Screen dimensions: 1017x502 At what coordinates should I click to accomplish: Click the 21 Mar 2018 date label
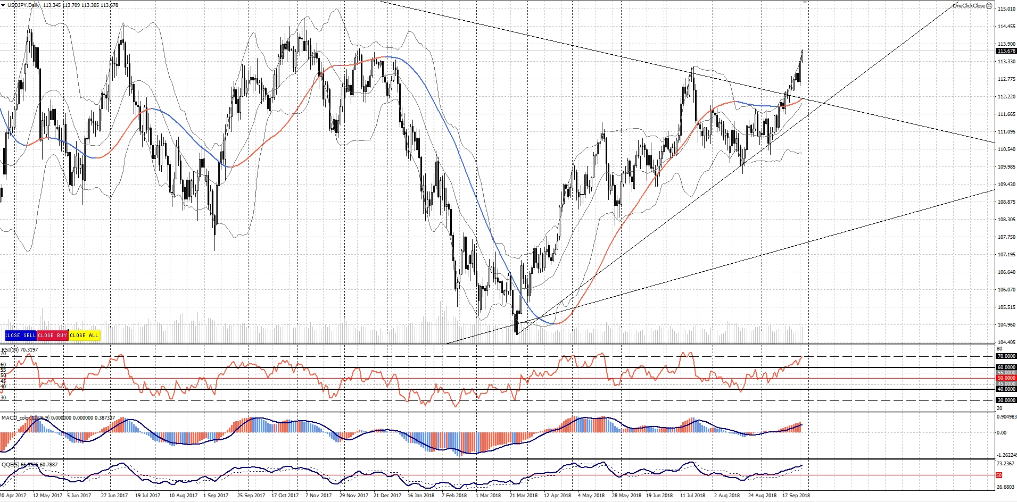click(523, 496)
